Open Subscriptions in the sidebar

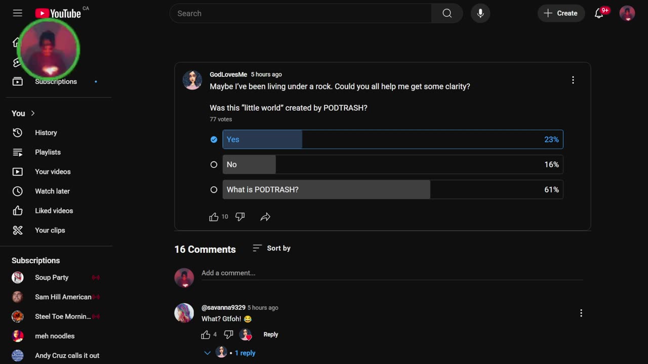tap(56, 81)
